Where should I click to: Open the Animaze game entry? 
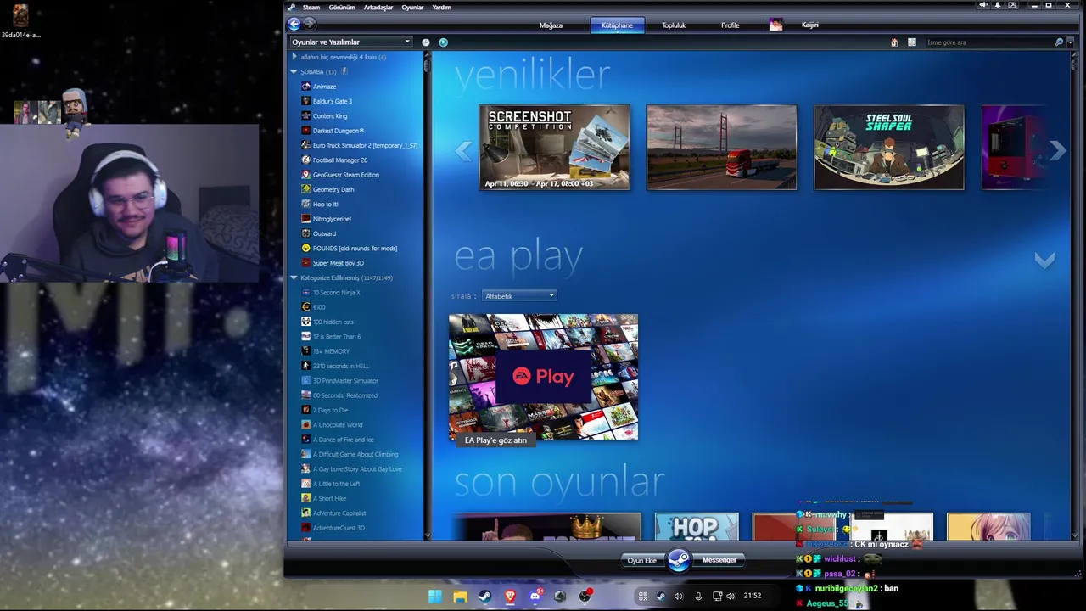point(324,87)
